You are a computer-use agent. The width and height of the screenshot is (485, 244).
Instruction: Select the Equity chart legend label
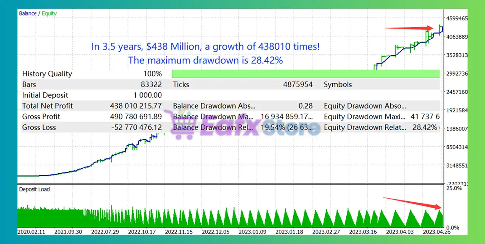49,13
